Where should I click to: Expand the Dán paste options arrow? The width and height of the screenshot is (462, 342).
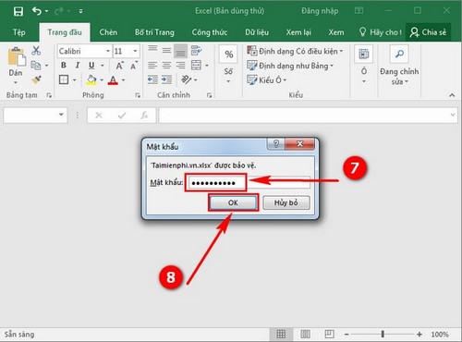16,82
